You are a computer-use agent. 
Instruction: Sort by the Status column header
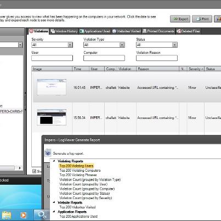click(213, 69)
